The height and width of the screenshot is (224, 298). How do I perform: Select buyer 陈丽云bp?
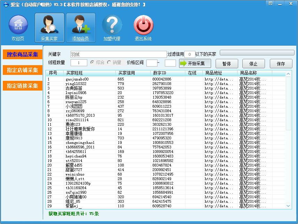pos(74,97)
